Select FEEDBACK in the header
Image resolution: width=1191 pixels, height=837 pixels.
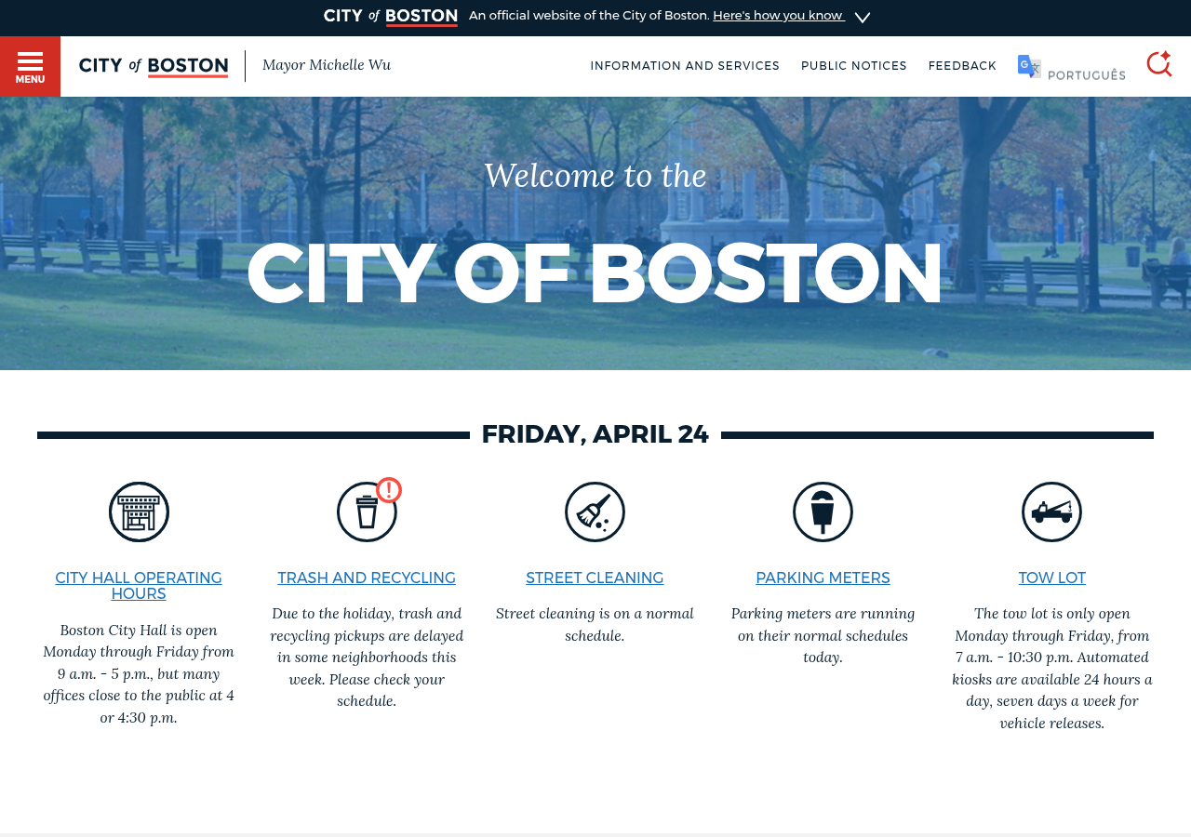962,64
